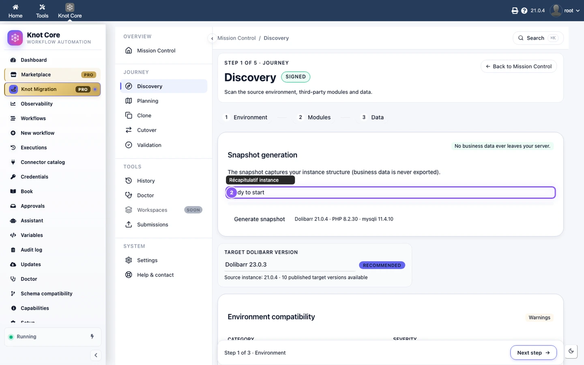Screen dimensions: 584x365
Task: Open the Doctor tool in Tools section
Action: tap(164, 195)
